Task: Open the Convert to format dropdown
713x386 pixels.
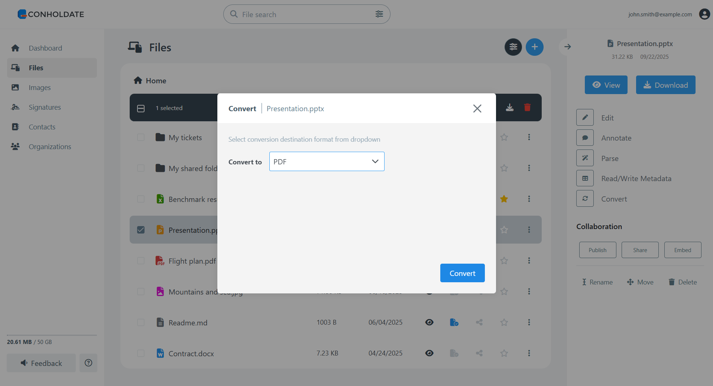Action: 327,161
